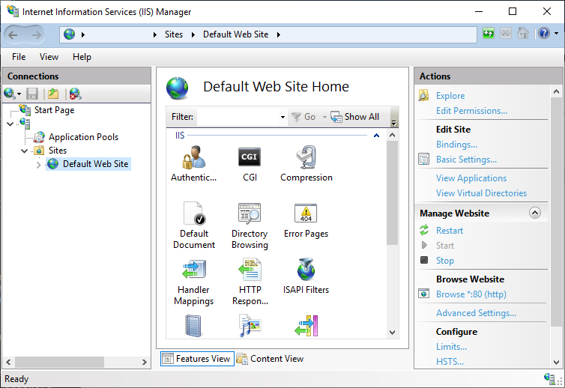Open the View menu
This screenshot has width=565, height=388.
[49, 57]
